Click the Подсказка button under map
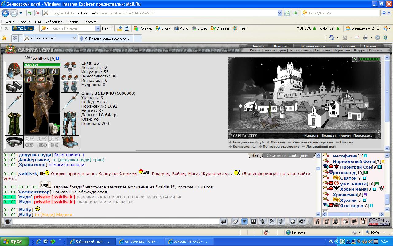Viewport: 393px width, 246px height. pyautogui.click(x=363, y=135)
